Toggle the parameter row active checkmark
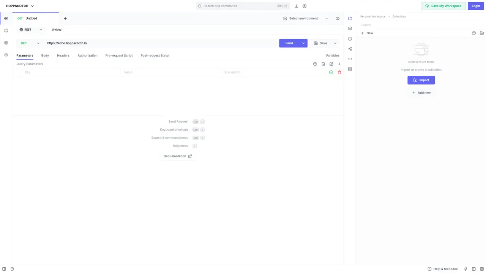The width and height of the screenshot is (486, 273). 331,72
